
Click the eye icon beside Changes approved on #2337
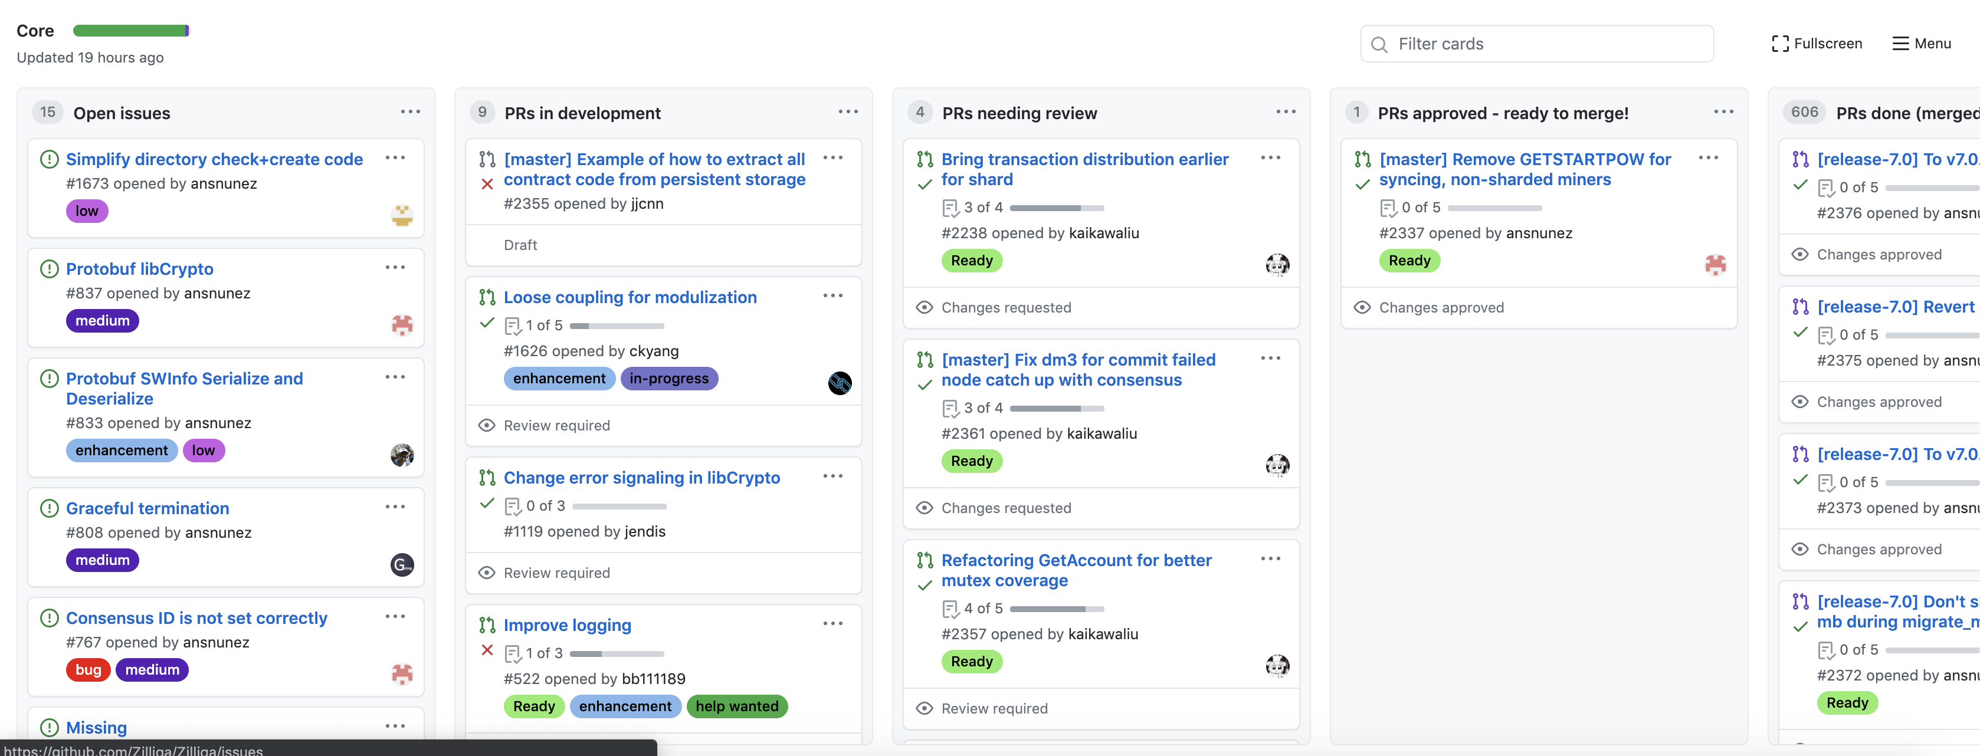tap(1362, 307)
